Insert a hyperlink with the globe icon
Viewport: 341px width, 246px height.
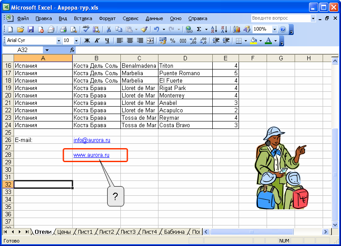point(189,29)
